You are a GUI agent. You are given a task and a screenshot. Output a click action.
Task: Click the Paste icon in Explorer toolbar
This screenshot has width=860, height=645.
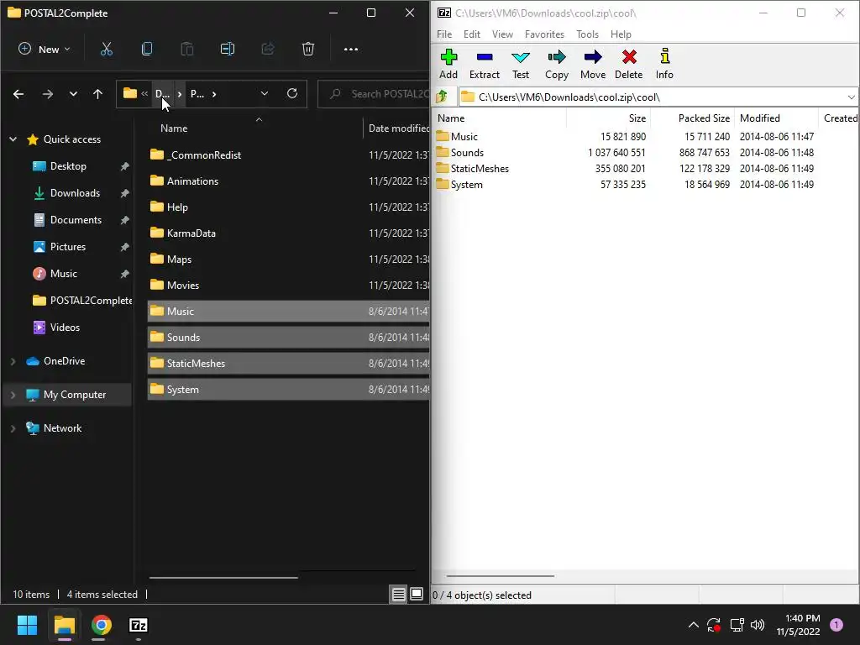click(187, 49)
